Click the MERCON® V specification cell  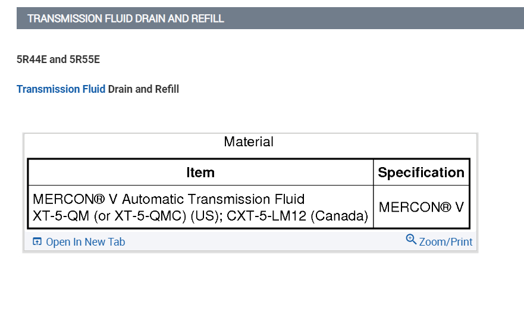[x=421, y=208]
